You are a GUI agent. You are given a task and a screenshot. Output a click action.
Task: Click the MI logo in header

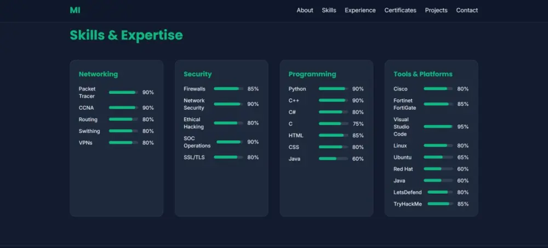click(75, 10)
